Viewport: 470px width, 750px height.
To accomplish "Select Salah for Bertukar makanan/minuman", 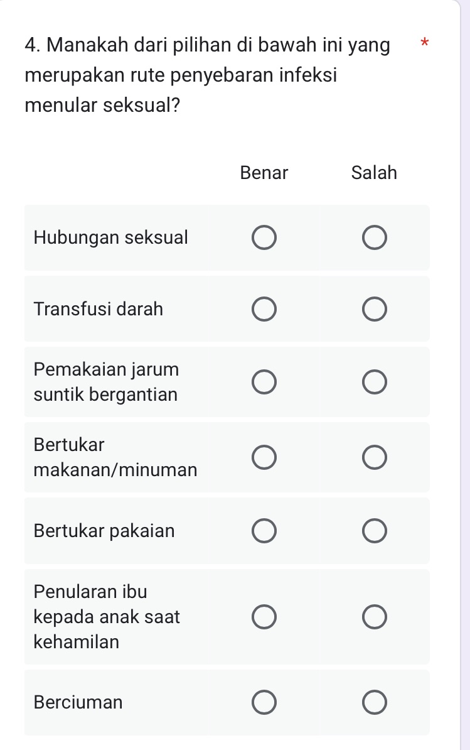I will 374,457.
